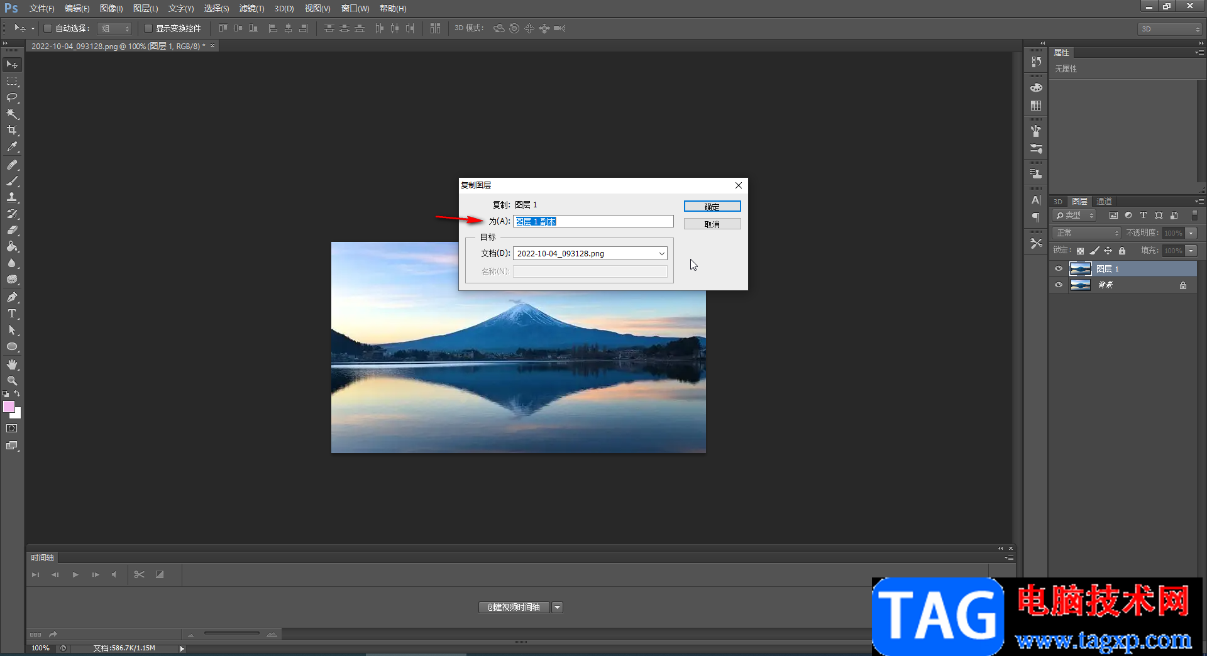Open the Paragraph panel icon
The height and width of the screenshot is (656, 1207).
[1036, 217]
